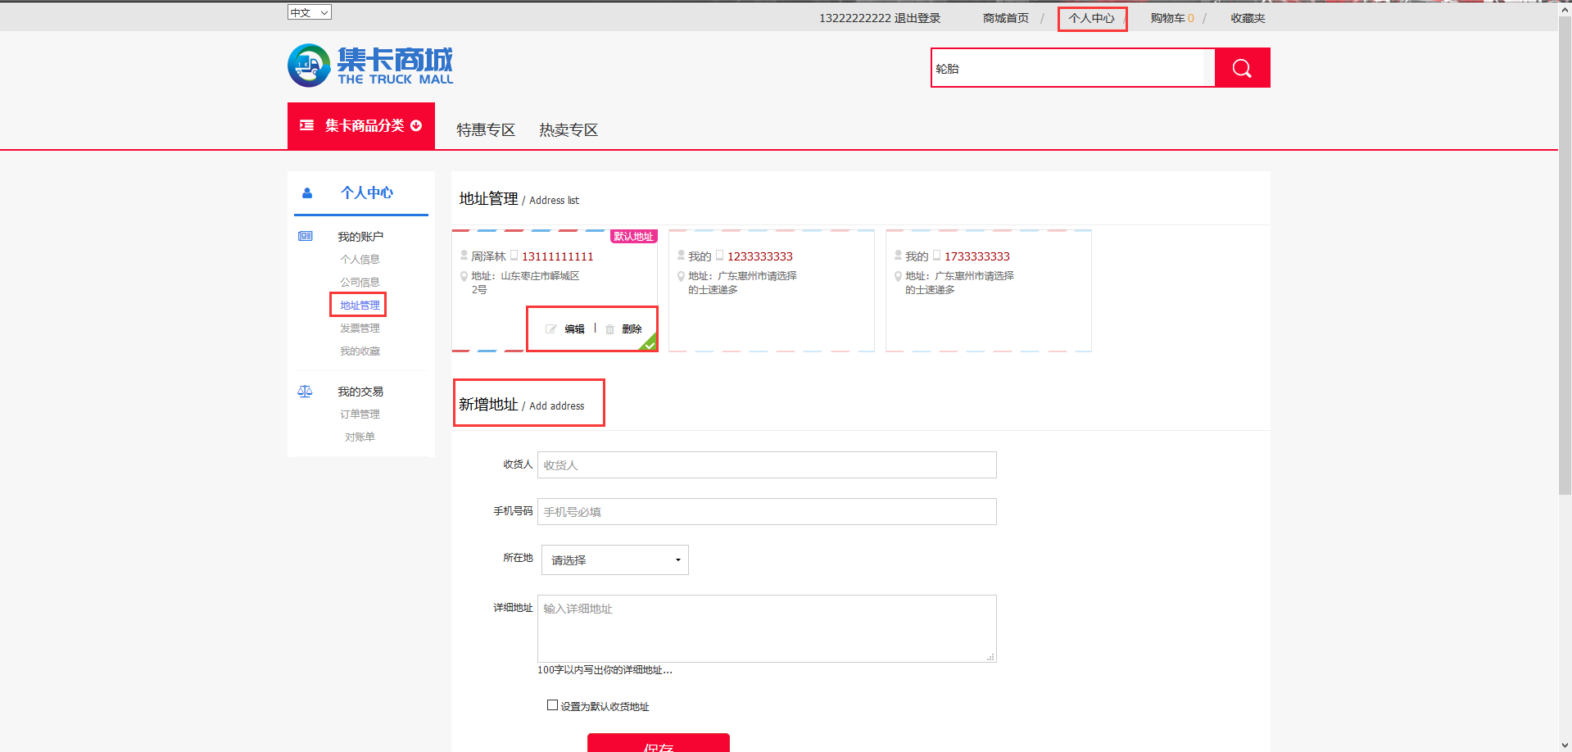This screenshot has height=752, width=1572.
Task: Click the trash delete icon on address card
Action: click(609, 329)
